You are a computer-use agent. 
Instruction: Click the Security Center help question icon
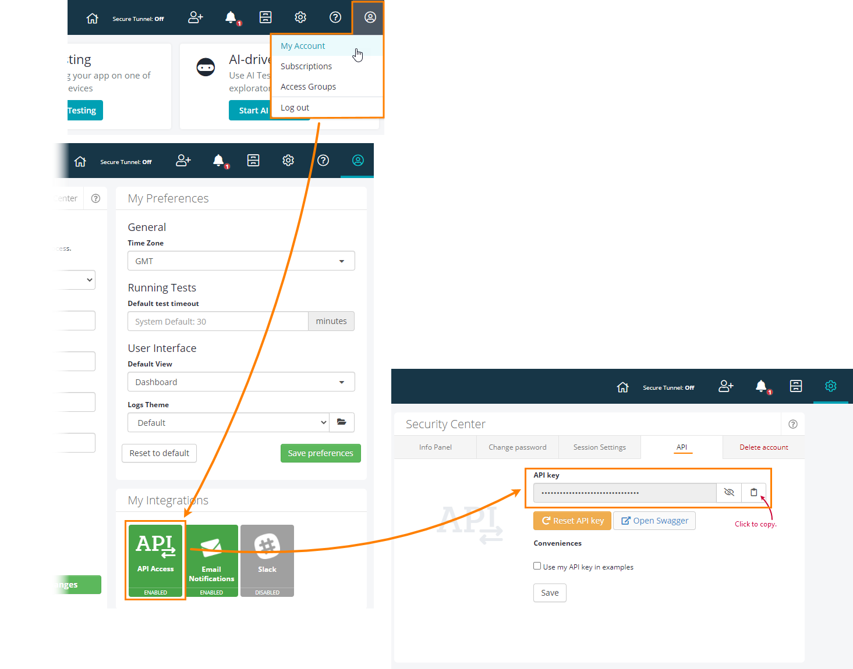792,424
